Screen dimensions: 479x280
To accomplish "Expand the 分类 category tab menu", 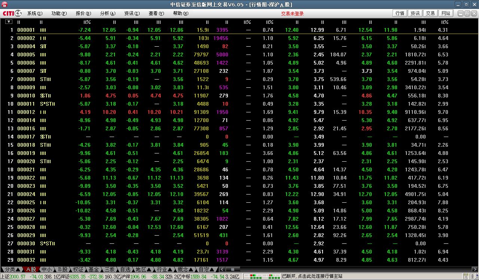I will (11, 269).
